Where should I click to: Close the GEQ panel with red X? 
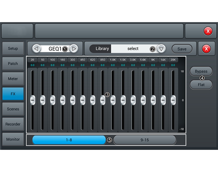click(x=206, y=49)
